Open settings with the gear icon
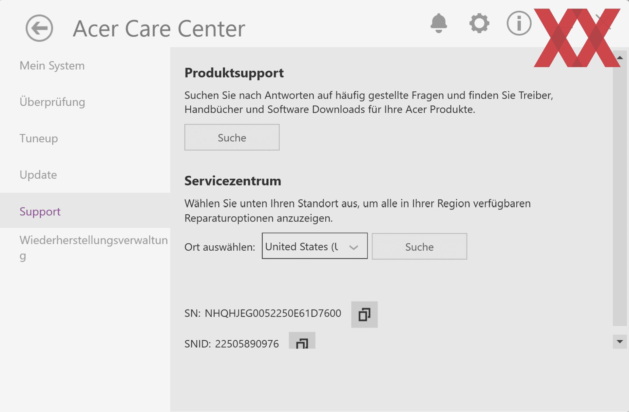629x412 pixels. point(479,23)
